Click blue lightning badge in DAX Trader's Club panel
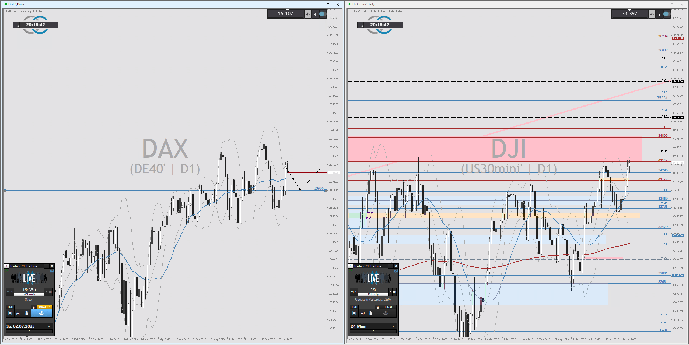This screenshot has width=689, height=345. point(52,271)
